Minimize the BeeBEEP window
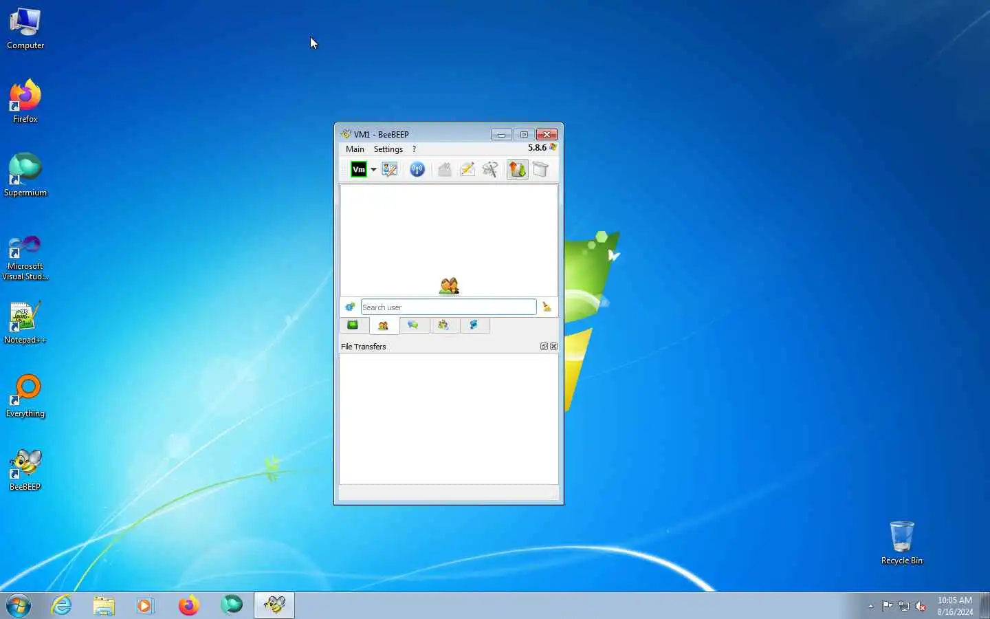This screenshot has width=990, height=619. click(501, 134)
